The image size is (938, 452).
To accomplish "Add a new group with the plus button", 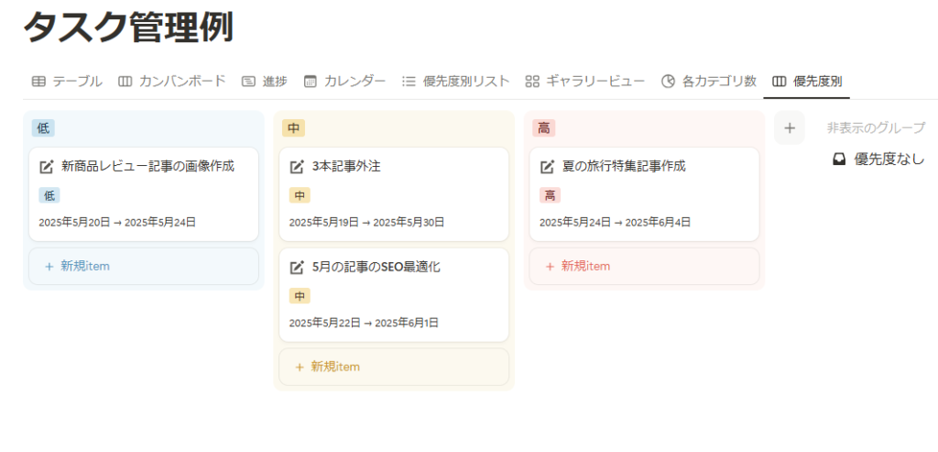I will pos(789,127).
